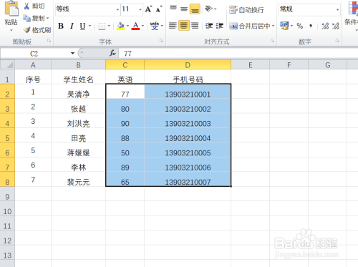Expand underline style dropdown arrow

point(89,26)
